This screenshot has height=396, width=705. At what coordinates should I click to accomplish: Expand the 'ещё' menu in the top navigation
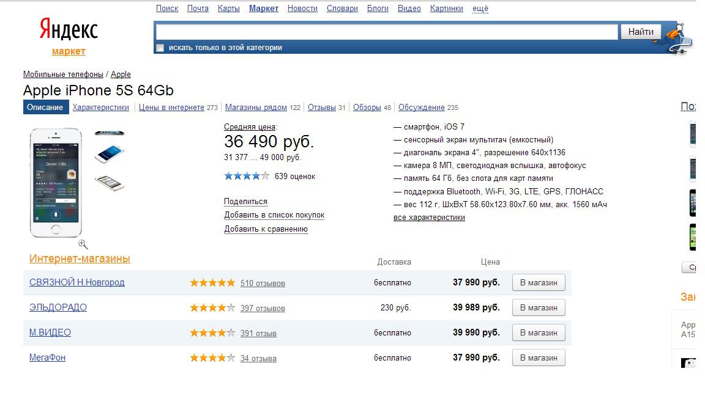tap(480, 9)
